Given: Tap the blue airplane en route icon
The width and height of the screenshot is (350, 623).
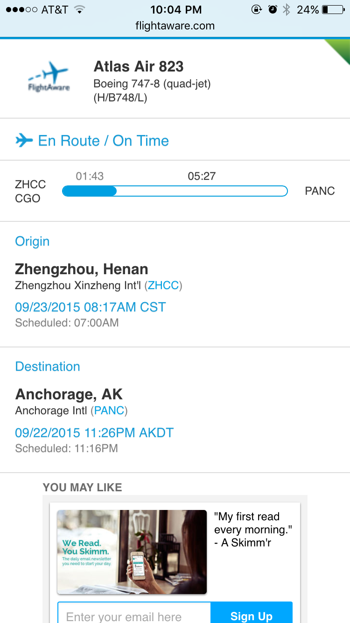Looking at the screenshot, I should pos(24,140).
